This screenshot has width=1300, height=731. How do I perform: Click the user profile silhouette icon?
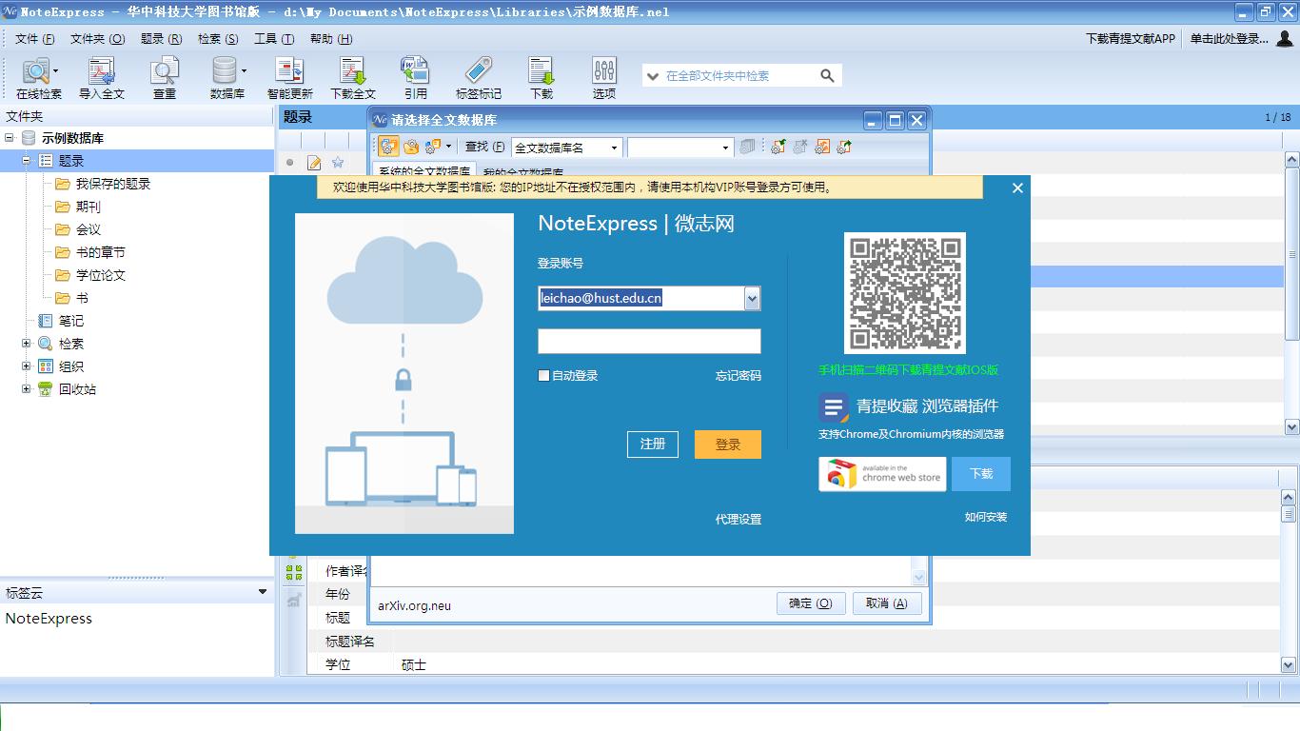[x=1284, y=38]
